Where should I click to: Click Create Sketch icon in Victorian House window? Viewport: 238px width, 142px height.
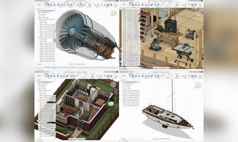click(x=45, y=76)
